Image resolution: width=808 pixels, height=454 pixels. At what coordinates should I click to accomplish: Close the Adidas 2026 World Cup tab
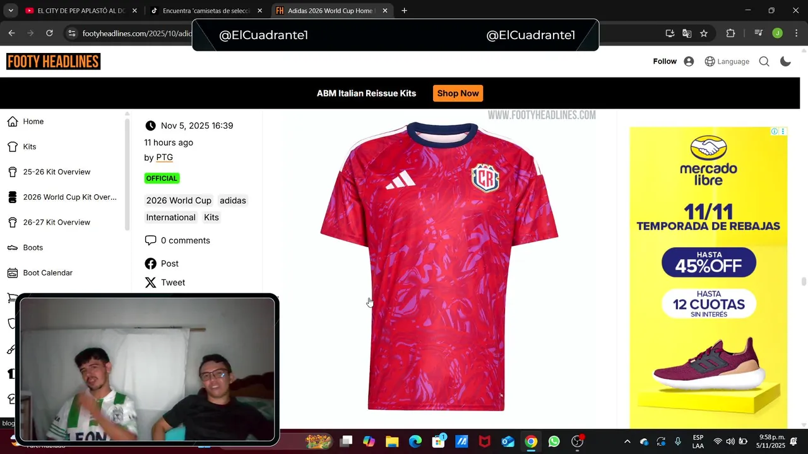point(385,11)
